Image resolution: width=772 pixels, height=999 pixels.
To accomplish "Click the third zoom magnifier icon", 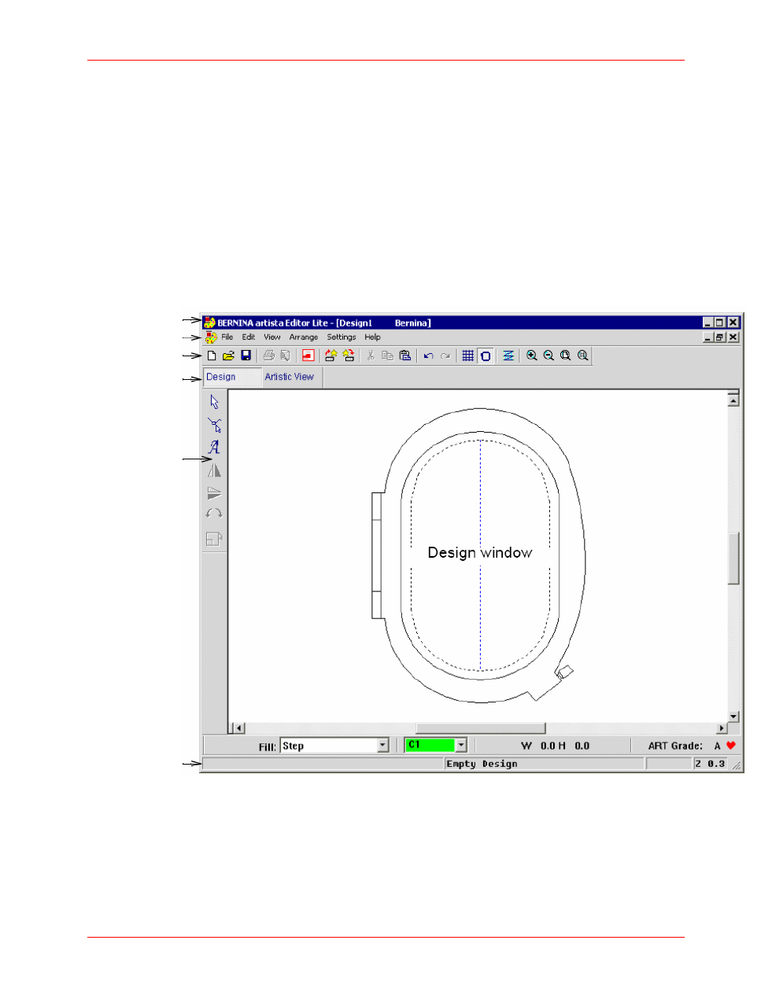I will pos(565,356).
